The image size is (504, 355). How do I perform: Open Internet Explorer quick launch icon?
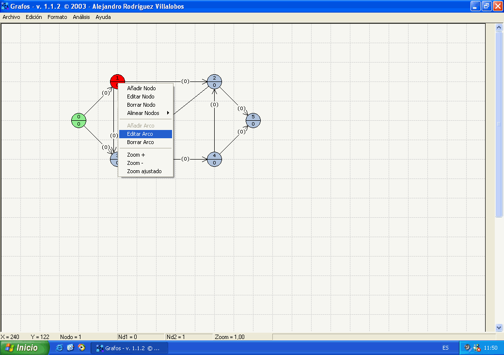click(x=60, y=348)
